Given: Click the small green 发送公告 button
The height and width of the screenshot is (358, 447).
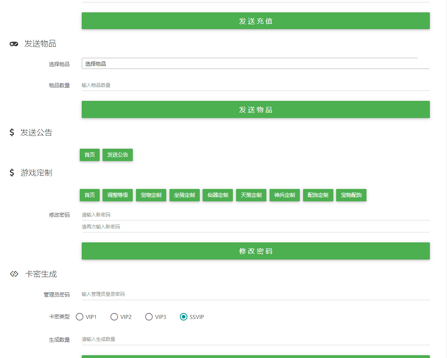Looking at the screenshot, I should 118,155.
